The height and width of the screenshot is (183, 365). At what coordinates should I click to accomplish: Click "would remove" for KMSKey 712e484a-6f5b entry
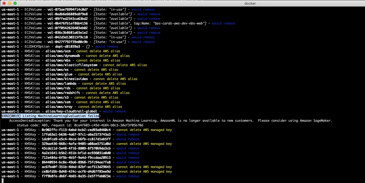pyautogui.click(x=127, y=157)
